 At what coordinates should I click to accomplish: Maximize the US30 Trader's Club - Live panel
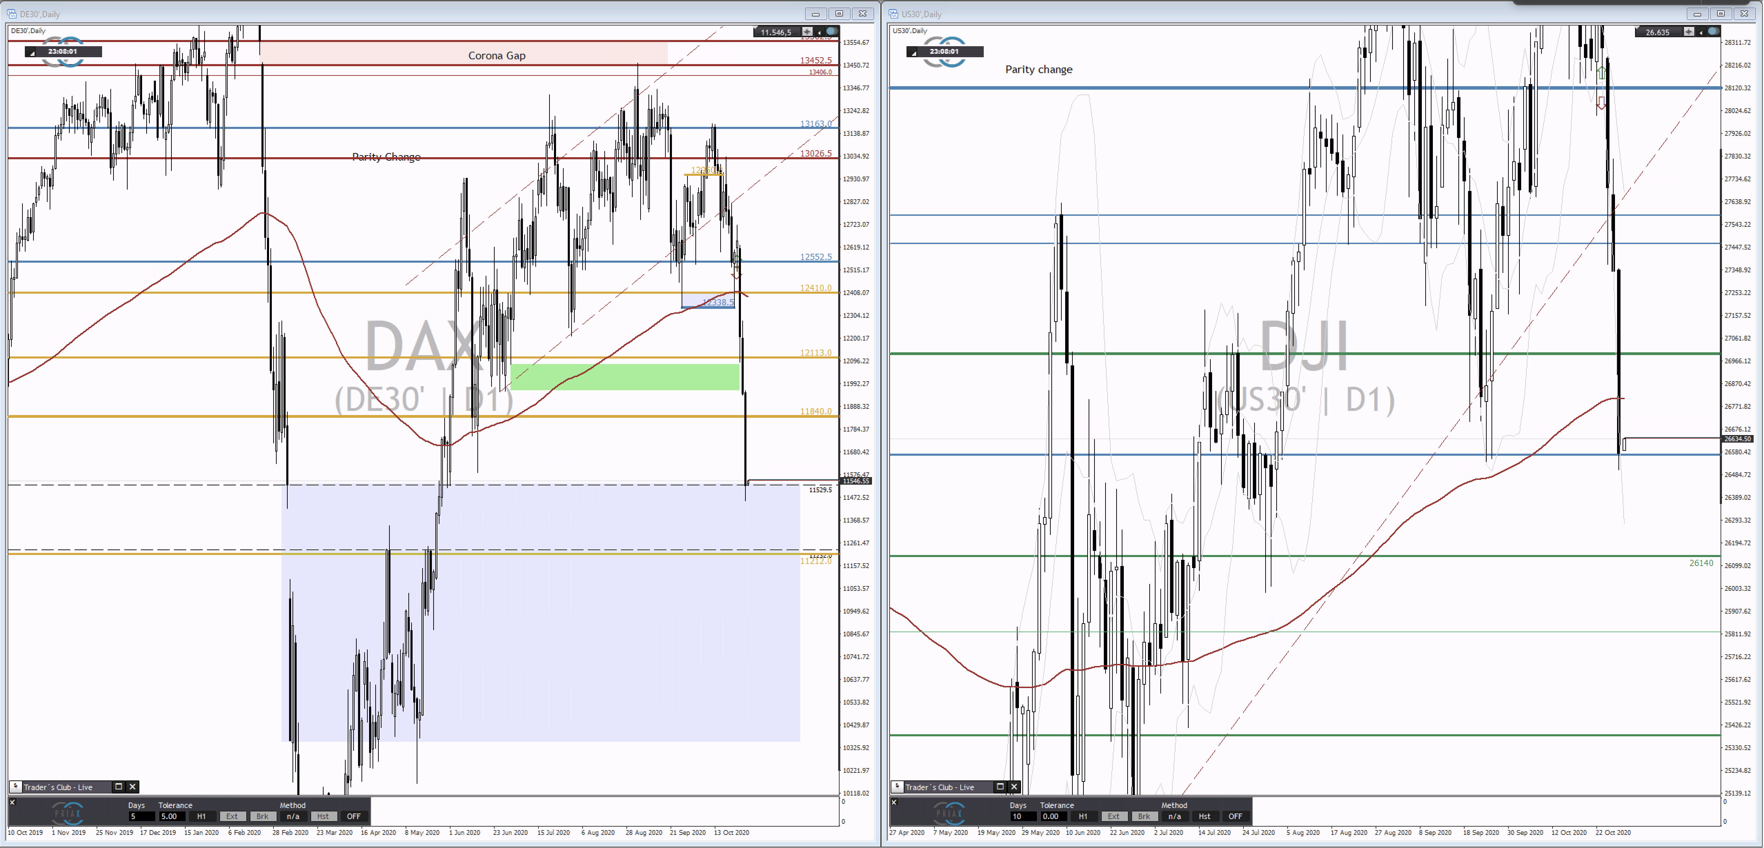[1000, 786]
